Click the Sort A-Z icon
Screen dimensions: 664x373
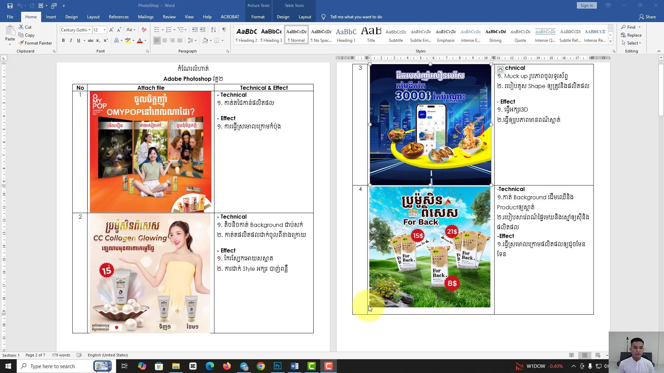pos(213,30)
